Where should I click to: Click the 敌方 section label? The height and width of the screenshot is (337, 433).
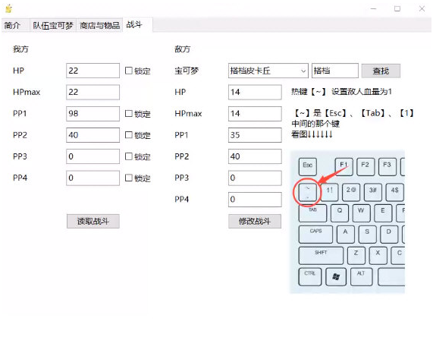pos(182,49)
